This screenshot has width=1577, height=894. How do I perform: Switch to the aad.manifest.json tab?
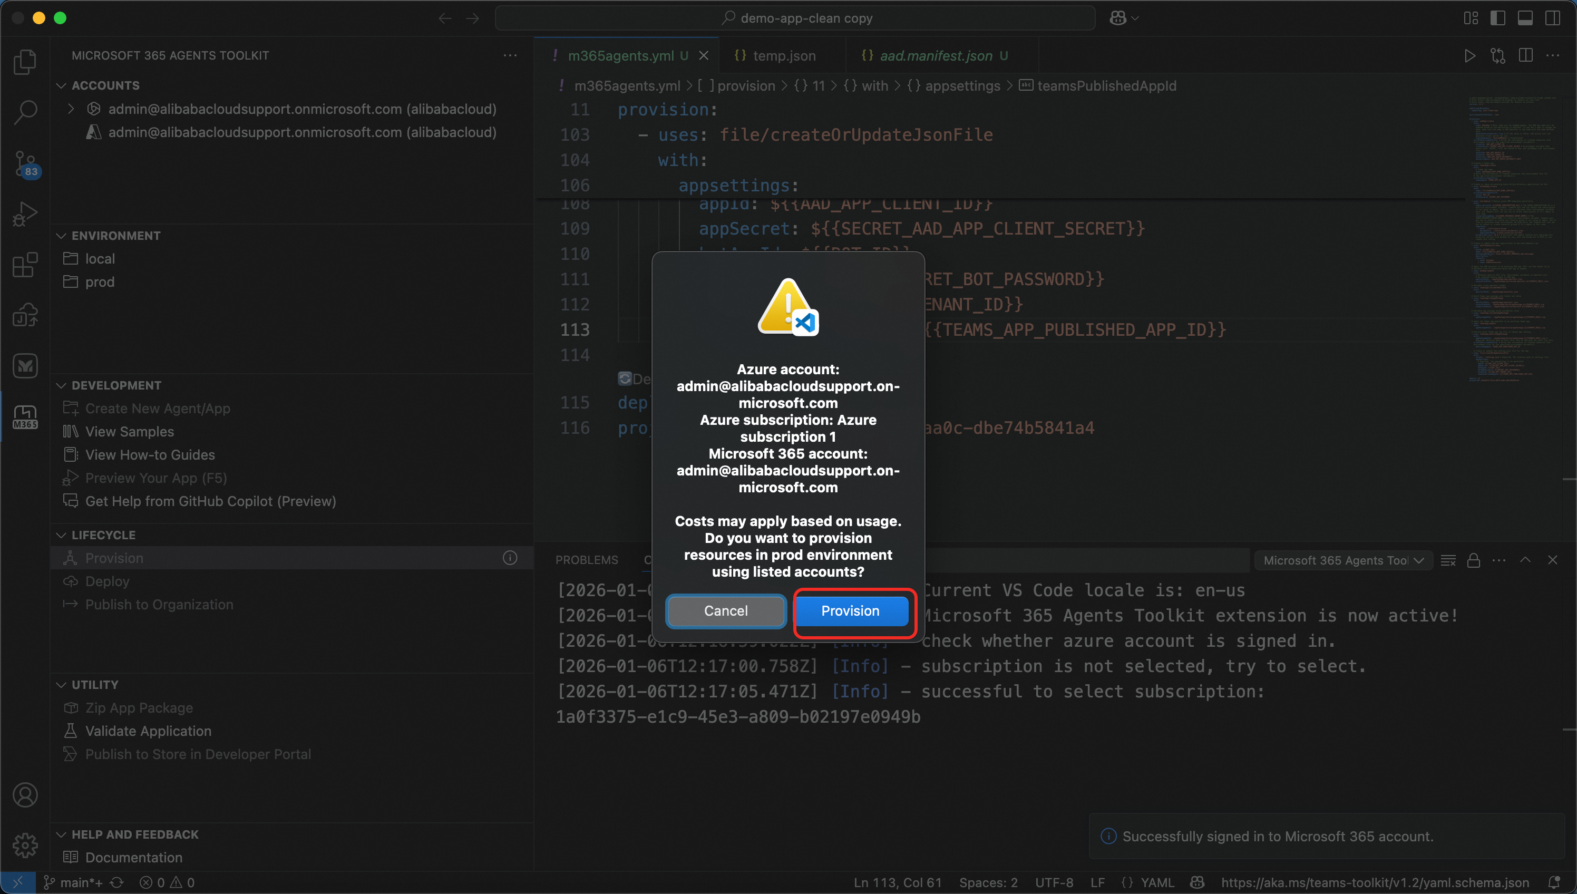tap(935, 55)
